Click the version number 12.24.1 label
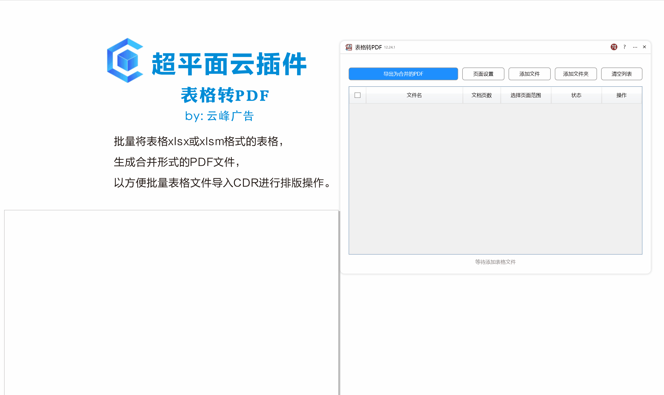The image size is (664, 395). pos(389,47)
